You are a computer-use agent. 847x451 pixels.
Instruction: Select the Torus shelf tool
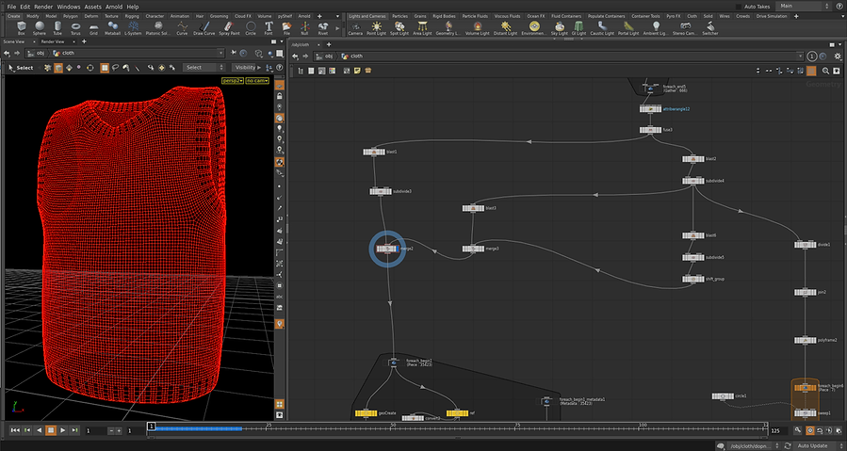(x=75, y=28)
